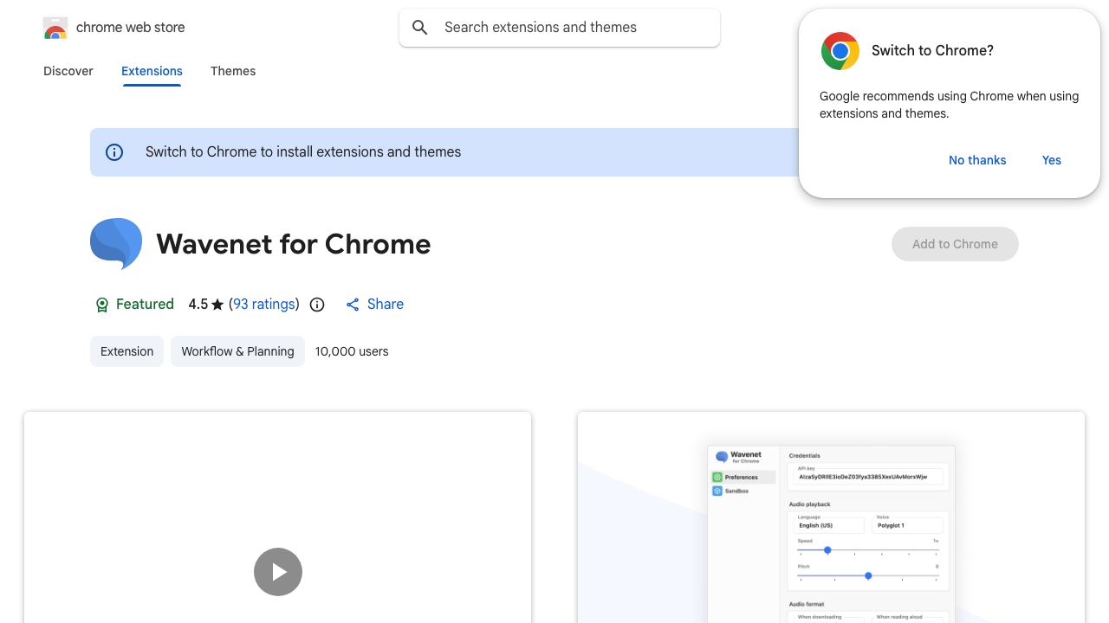This screenshot has height=623, width=1109.
Task: Play the extension preview video
Action: click(278, 572)
